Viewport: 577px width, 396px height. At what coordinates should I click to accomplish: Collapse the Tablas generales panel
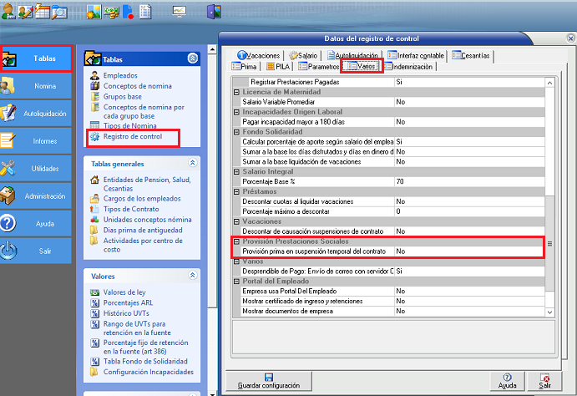click(193, 164)
